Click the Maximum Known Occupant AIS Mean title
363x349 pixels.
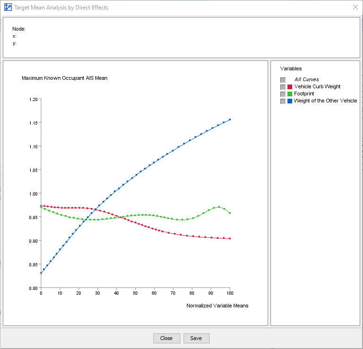point(65,78)
